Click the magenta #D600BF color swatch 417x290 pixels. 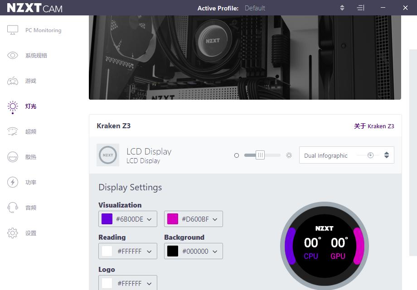[x=173, y=219]
